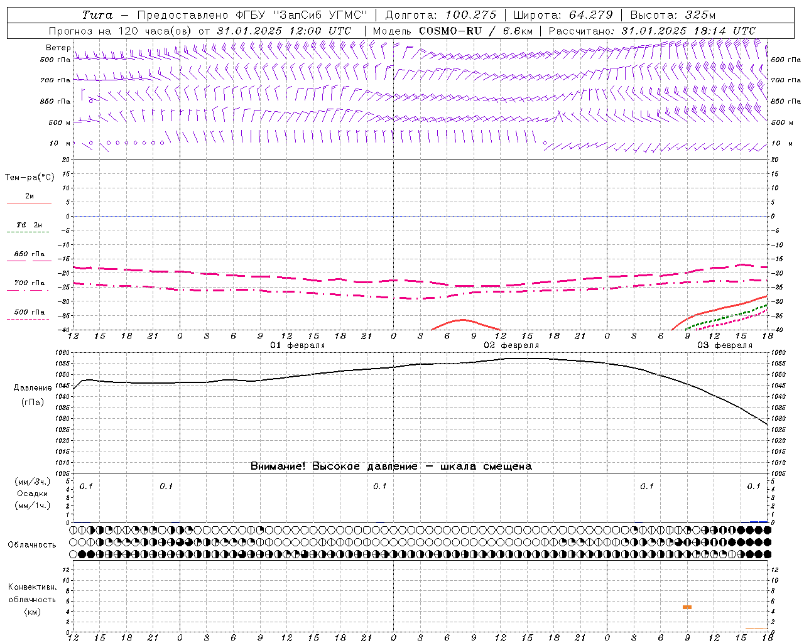Click the computed time "Рассчитано: 31.01.2025 18:14 UTC"
This screenshot has height=643, width=804.
[x=652, y=30]
